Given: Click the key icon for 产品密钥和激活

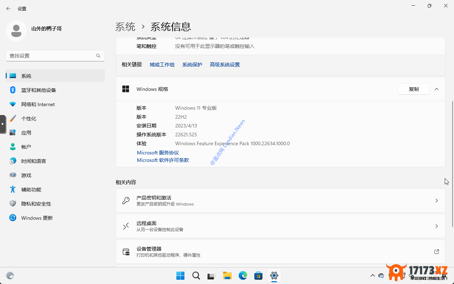Looking at the screenshot, I should 126,201.
